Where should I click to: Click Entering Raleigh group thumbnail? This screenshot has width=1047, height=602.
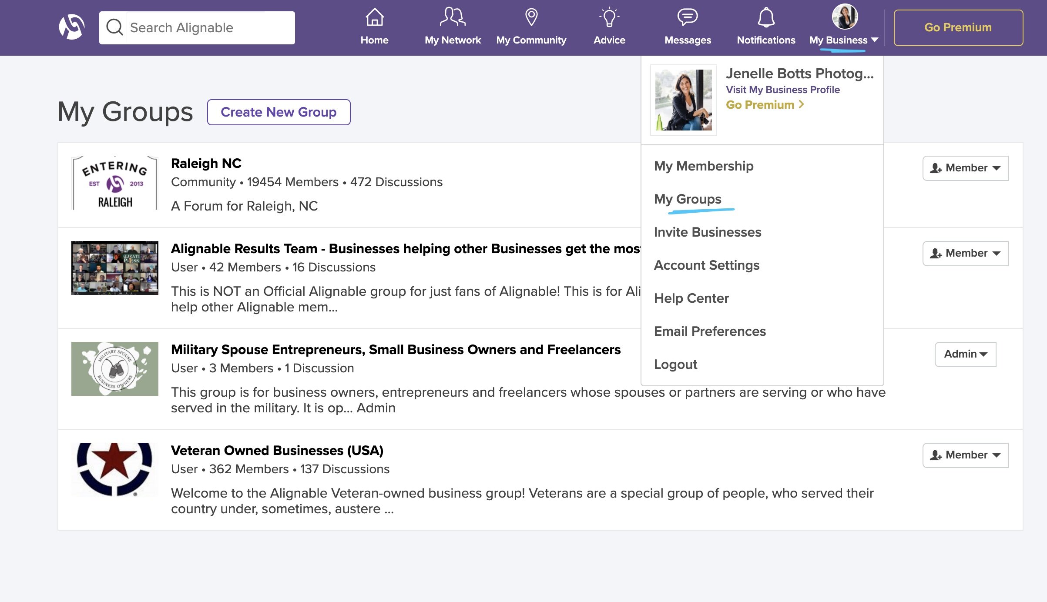[x=115, y=183]
